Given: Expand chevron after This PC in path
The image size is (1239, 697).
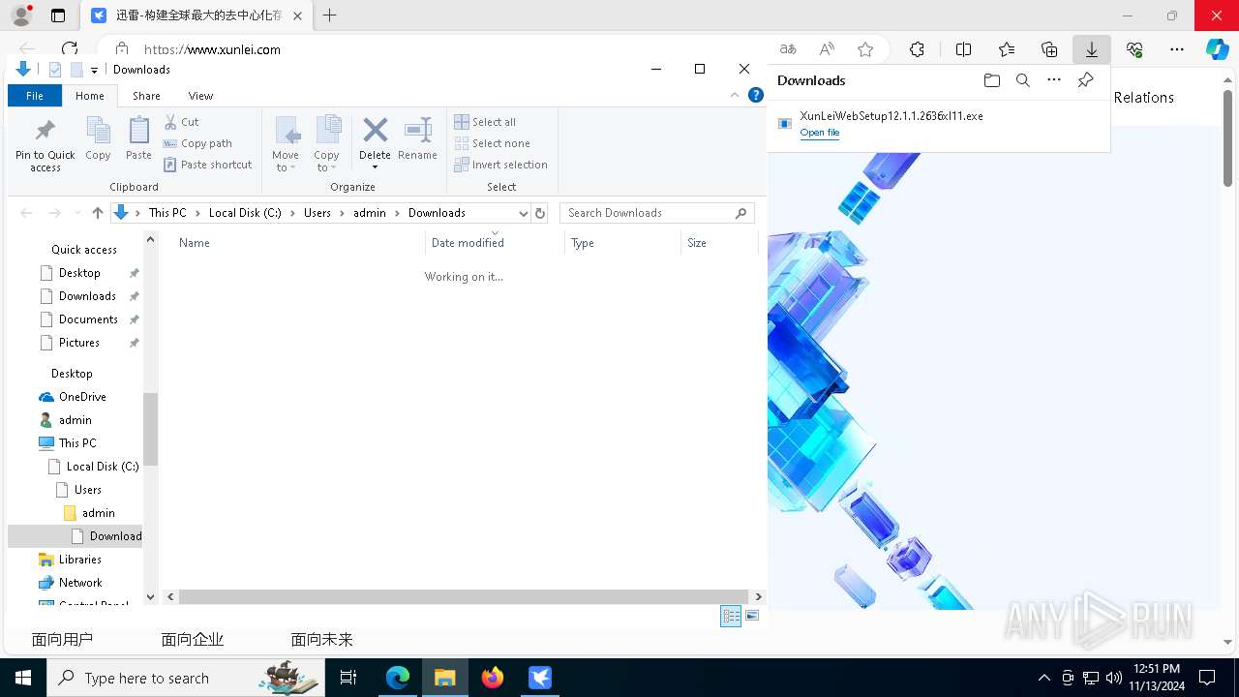Looking at the screenshot, I should [197, 213].
